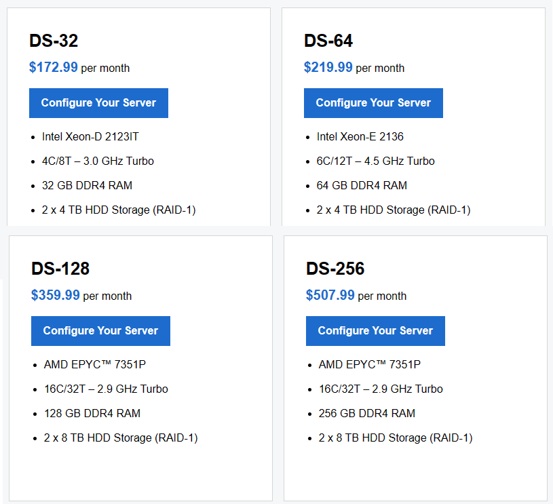
Task: Click the 32 GB DDR4 RAM item
Action: pyautogui.click(x=87, y=185)
